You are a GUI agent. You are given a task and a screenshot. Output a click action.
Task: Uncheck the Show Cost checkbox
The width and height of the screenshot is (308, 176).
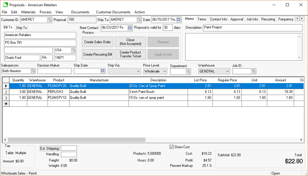pos(172,147)
